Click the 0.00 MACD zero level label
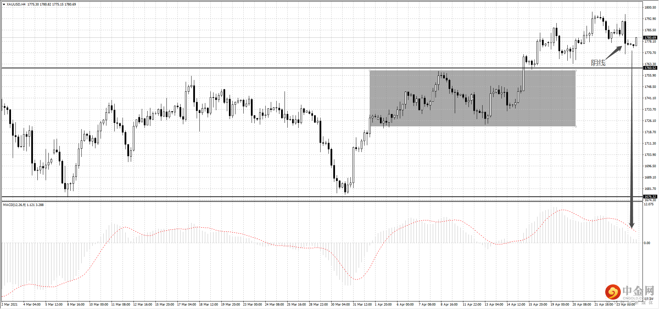This screenshot has height=309, width=659. click(x=647, y=243)
